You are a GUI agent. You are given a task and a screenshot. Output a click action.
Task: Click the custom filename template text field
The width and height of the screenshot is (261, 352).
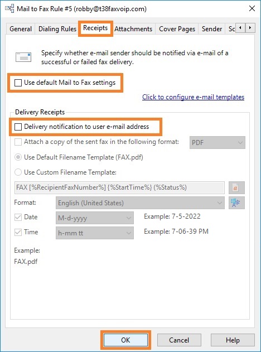[x=119, y=187]
